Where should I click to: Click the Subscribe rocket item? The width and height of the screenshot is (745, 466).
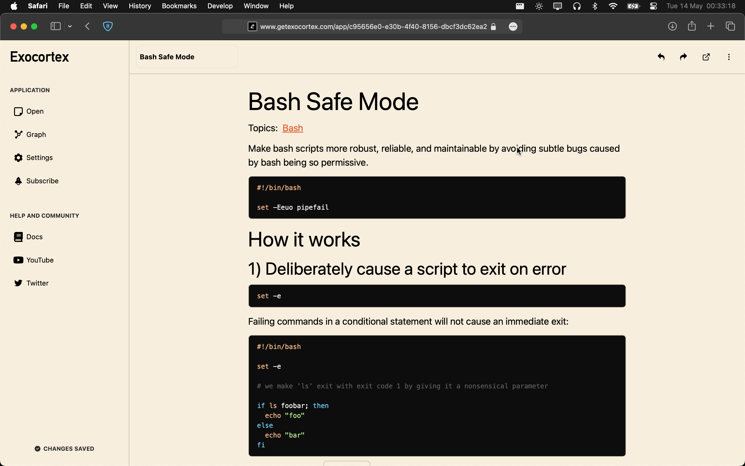36,181
